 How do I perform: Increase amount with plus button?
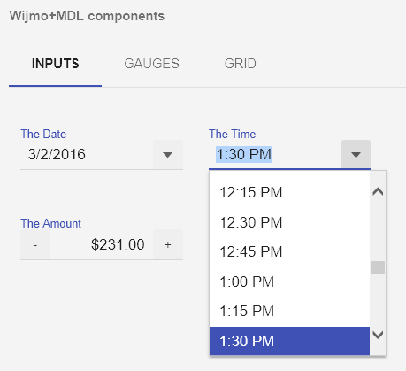click(x=168, y=244)
